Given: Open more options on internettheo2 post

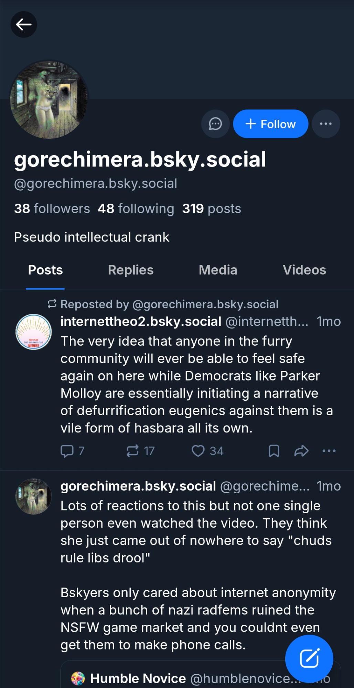Looking at the screenshot, I should pos(329,451).
